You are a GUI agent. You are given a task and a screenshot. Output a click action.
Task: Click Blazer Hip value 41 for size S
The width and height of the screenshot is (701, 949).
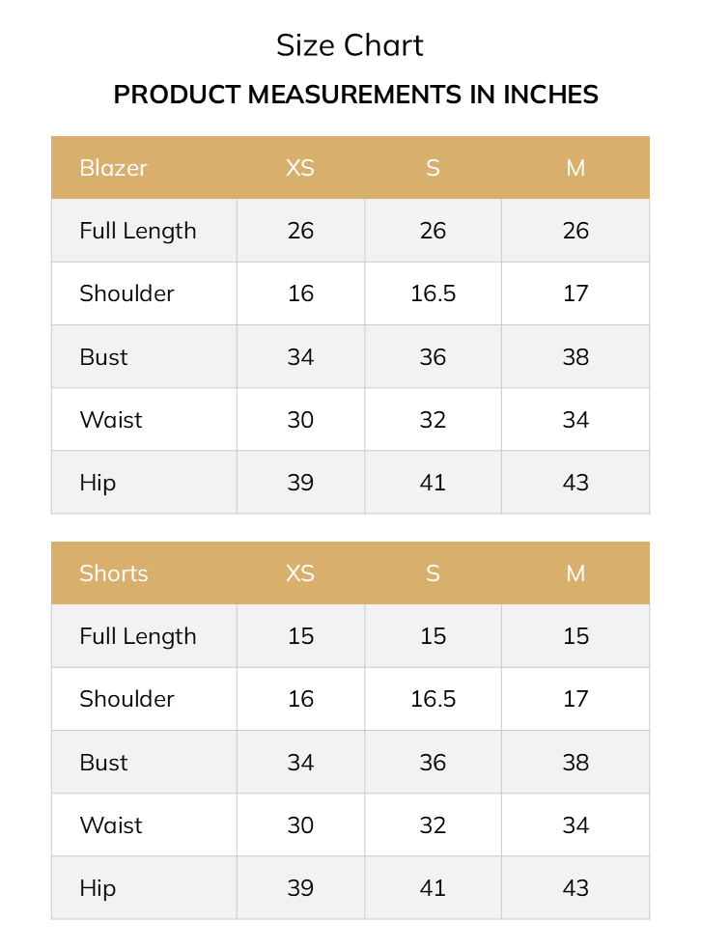(433, 483)
